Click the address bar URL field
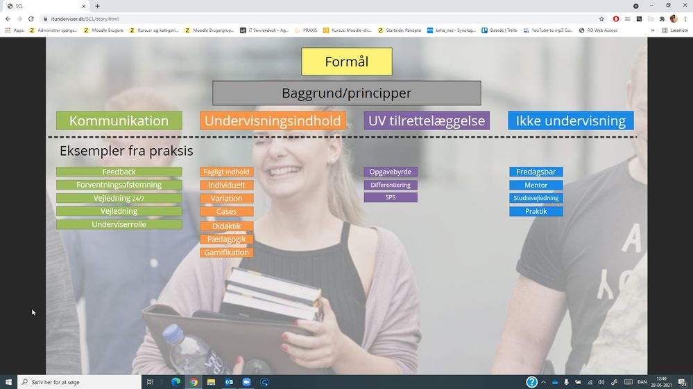Image resolution: width=693 pixels, height=389 pixels. click(318, 19)
